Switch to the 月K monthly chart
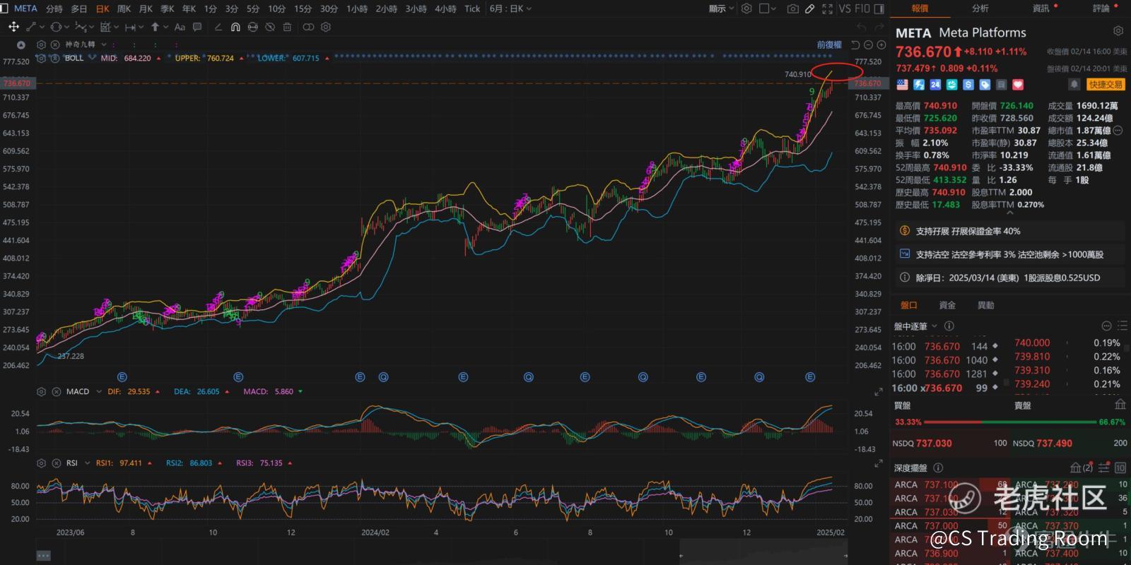 tap(146, 8)
